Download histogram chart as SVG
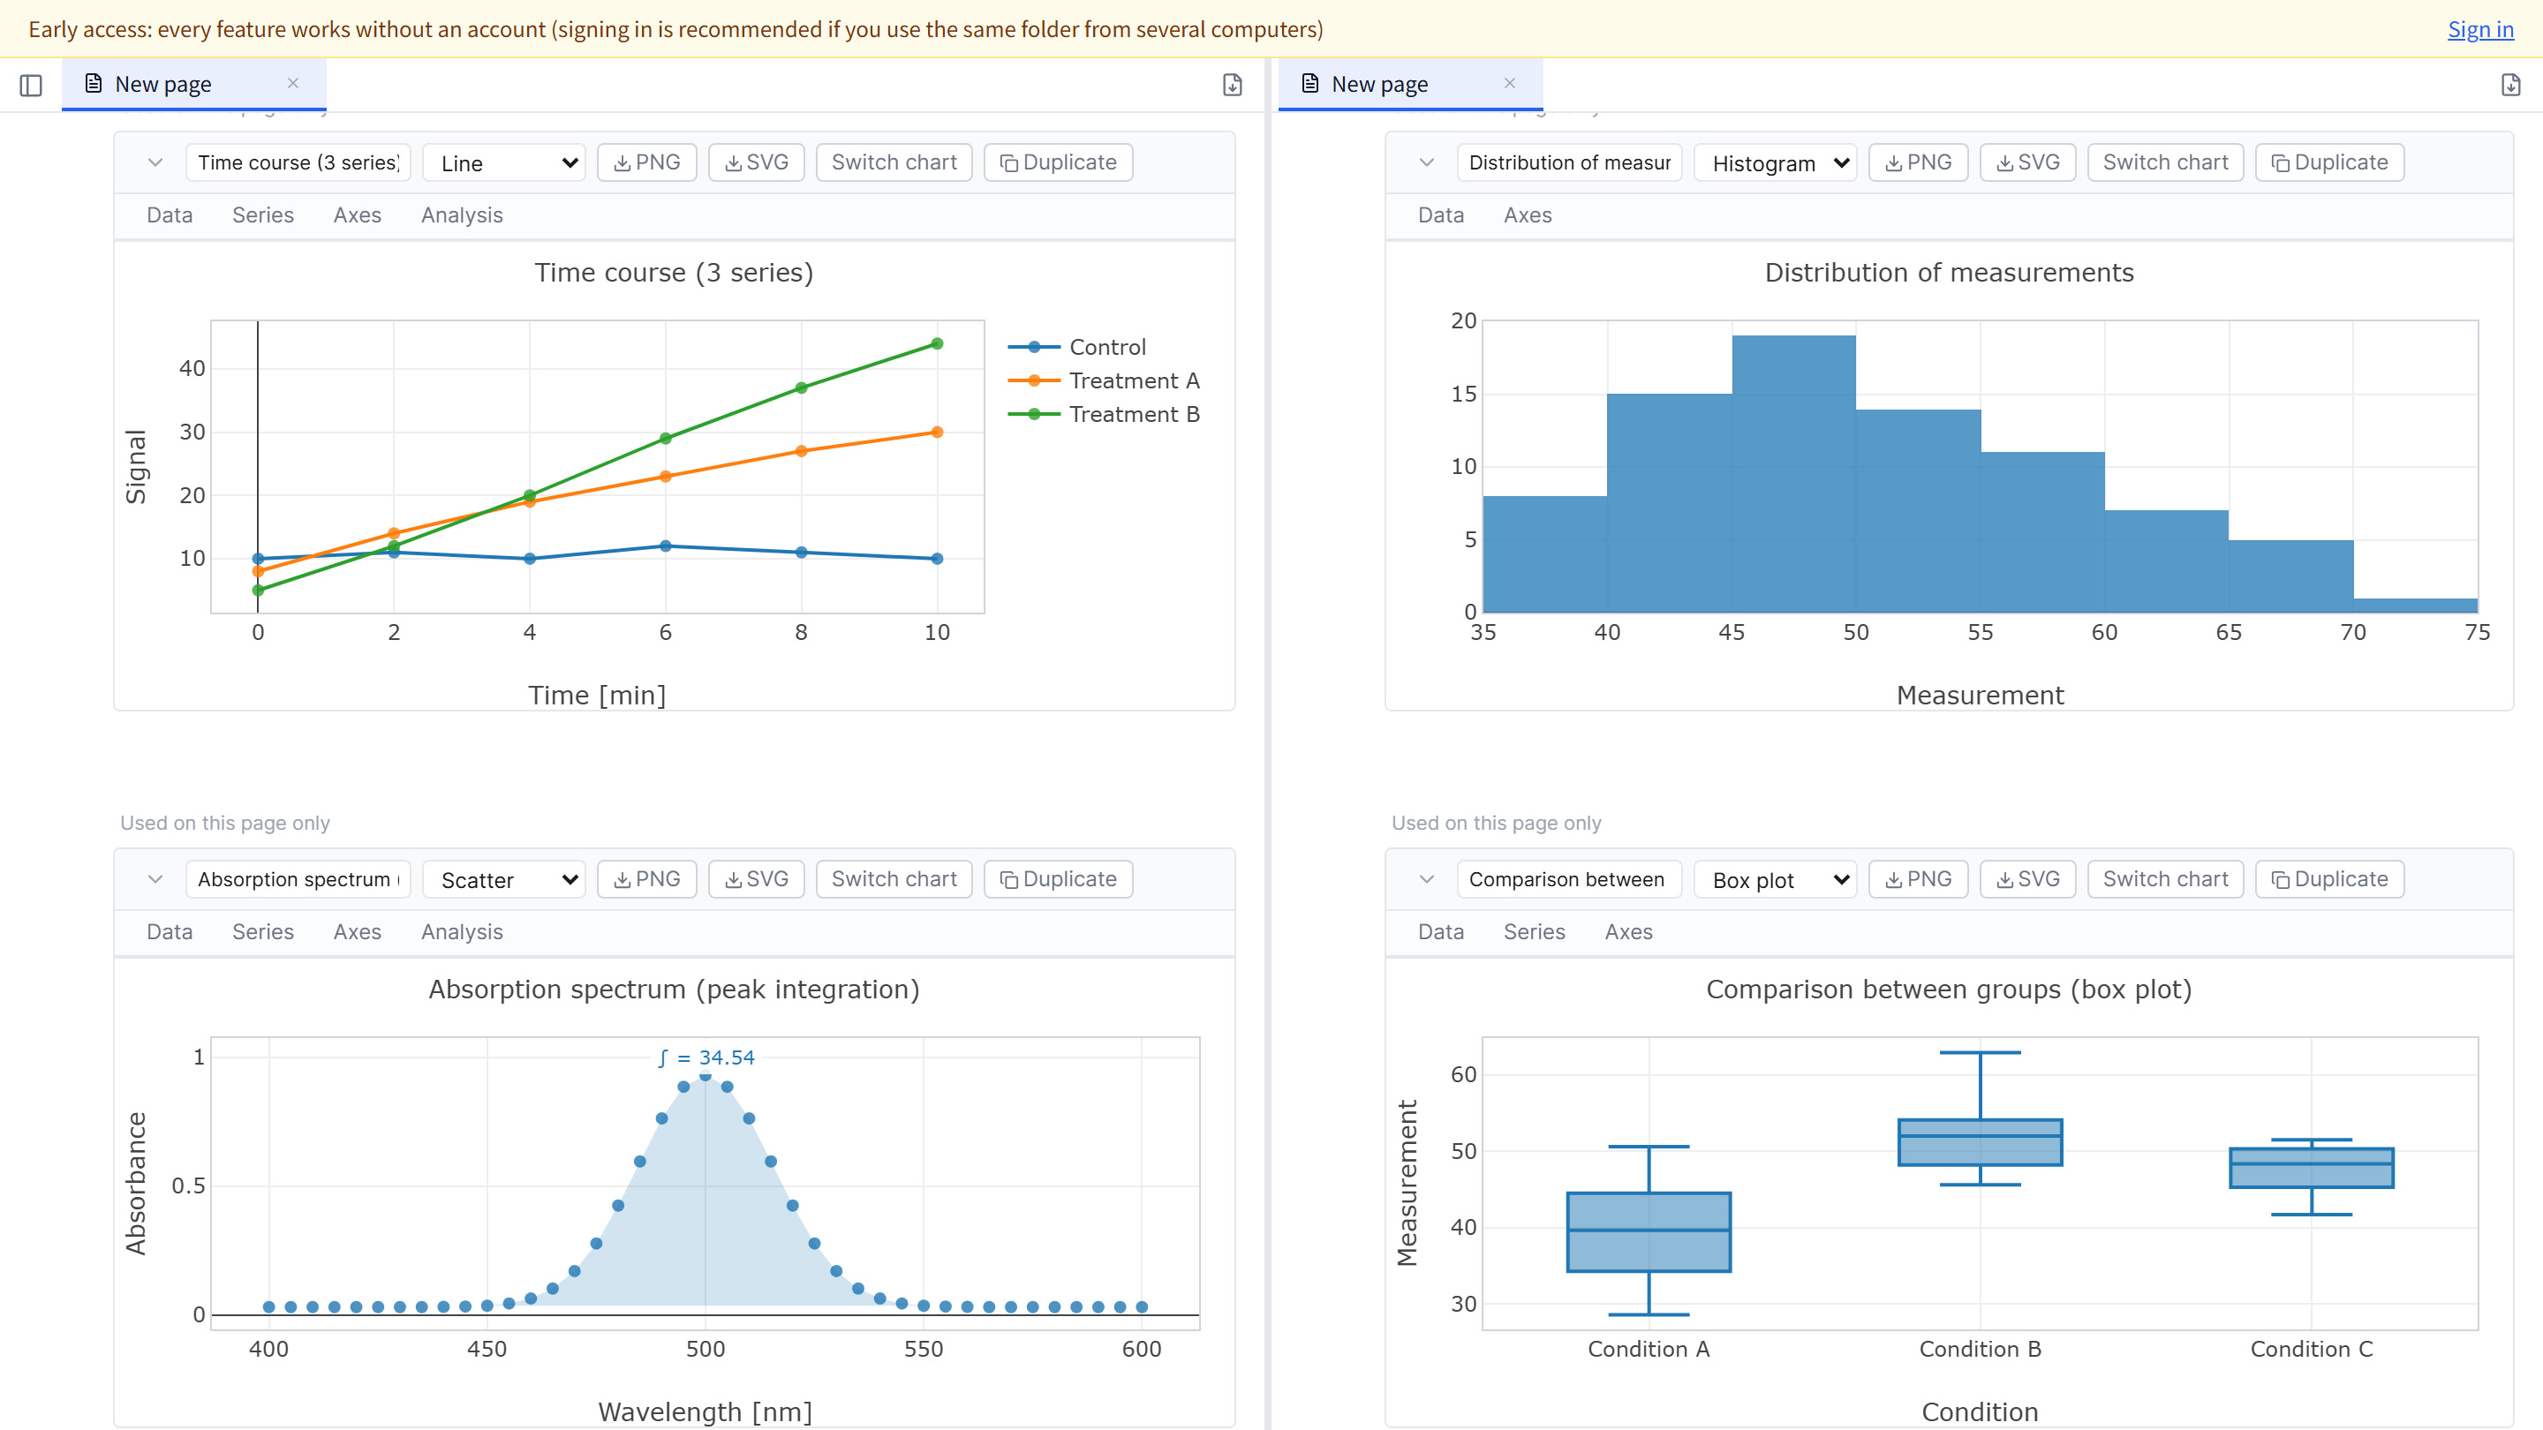This screenshot has height=1430, width=2543. pos(2029,162)
